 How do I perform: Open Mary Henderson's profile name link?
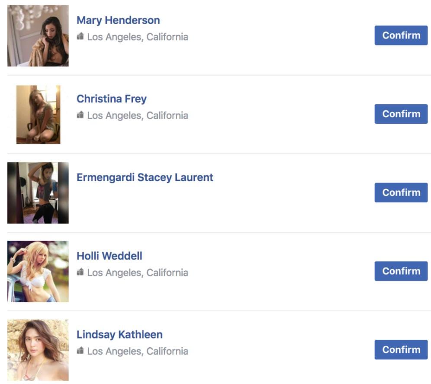[x=118, y=20]
